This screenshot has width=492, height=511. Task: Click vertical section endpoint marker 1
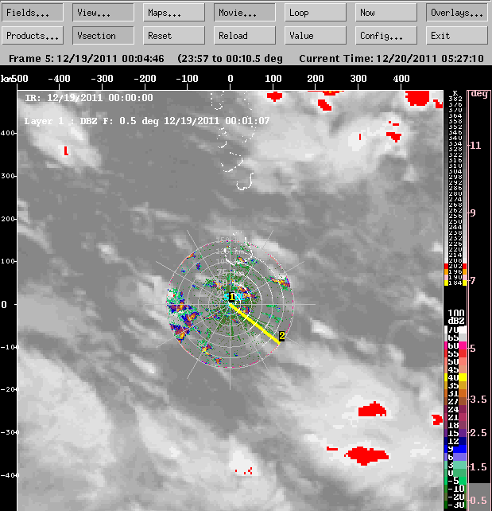pos(232,297)
